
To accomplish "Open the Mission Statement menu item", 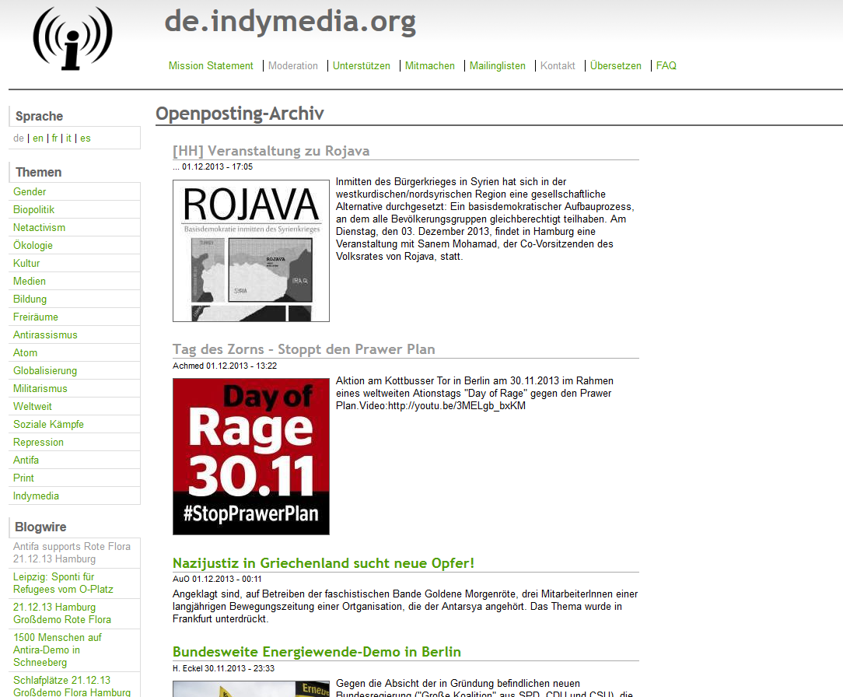I will 211,66.
